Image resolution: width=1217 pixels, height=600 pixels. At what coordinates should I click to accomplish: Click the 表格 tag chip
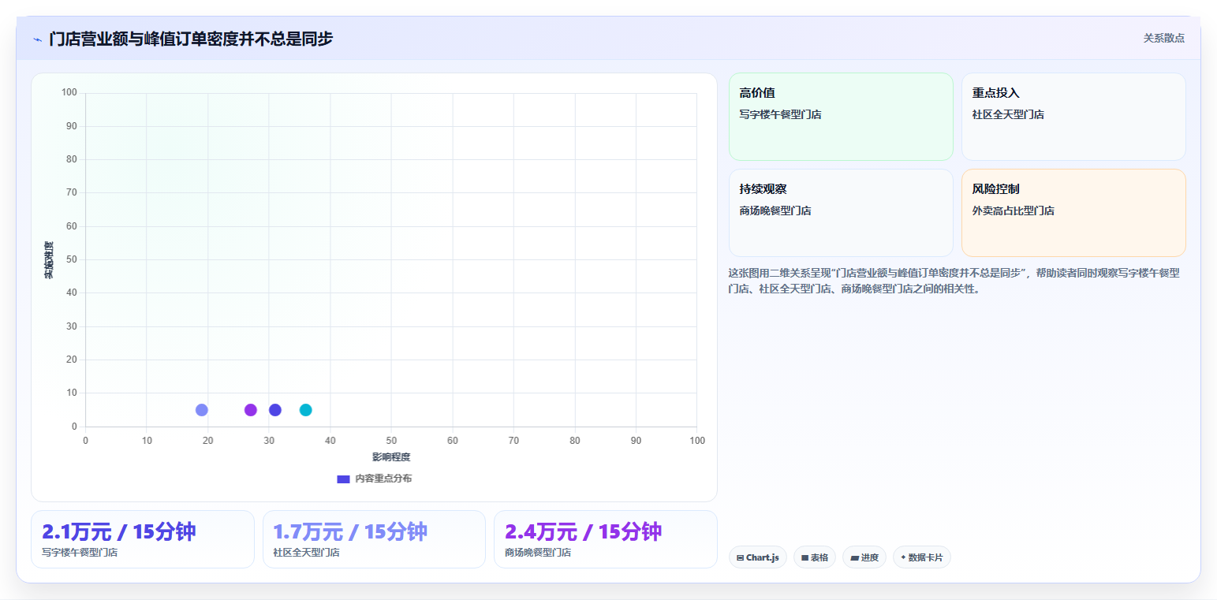point(814,557)
